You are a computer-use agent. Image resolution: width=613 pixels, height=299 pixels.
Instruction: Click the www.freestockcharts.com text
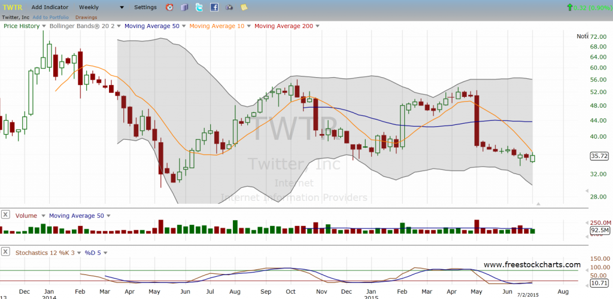532,265
